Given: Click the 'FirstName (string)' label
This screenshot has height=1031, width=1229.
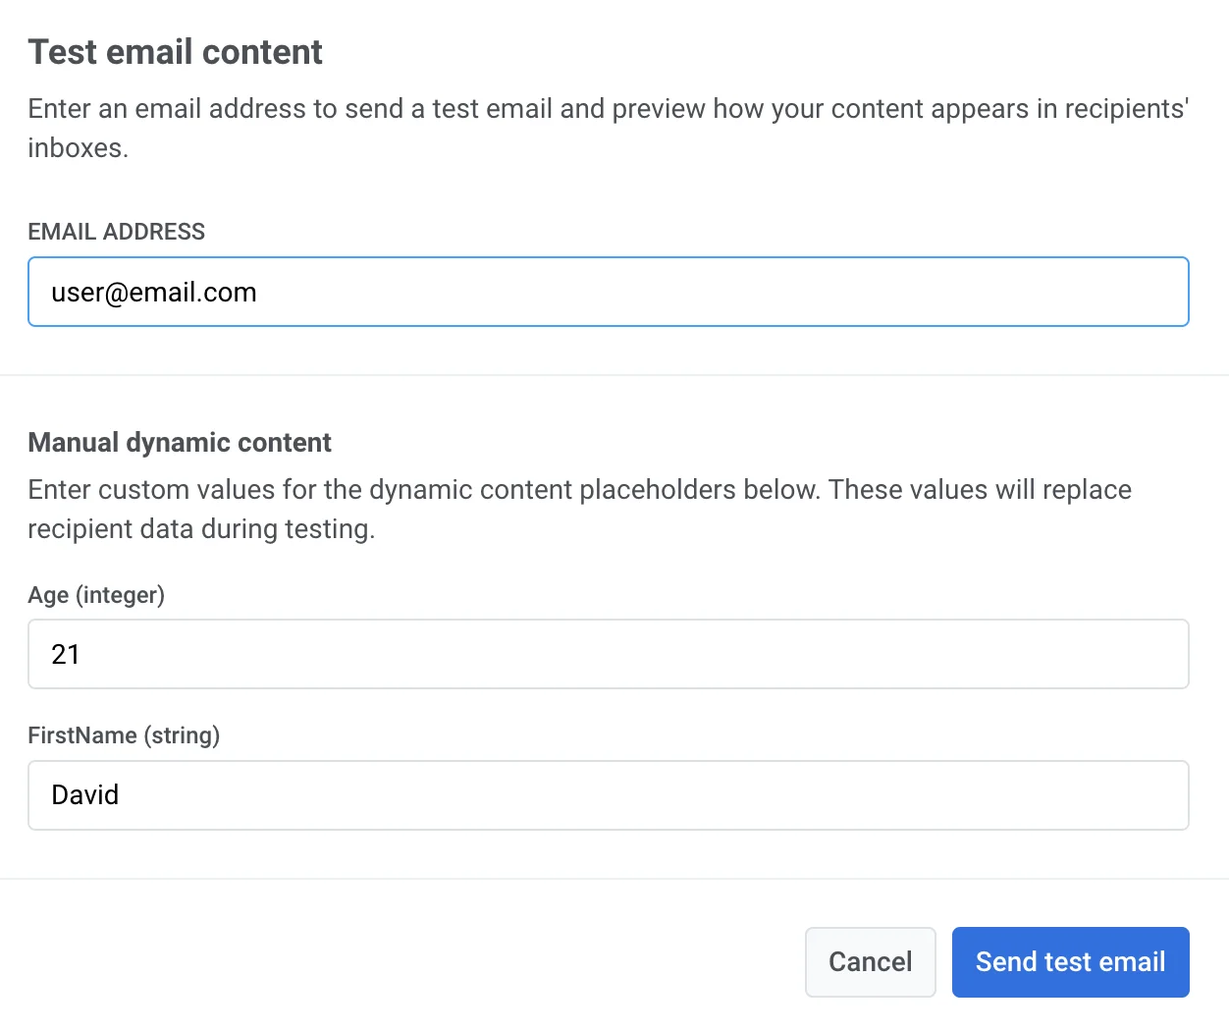Looking at the screenshot, I should pyautogui.click(x=124, y=735).
